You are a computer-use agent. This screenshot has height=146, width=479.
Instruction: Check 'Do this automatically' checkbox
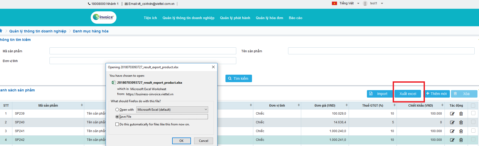[117, 124]
